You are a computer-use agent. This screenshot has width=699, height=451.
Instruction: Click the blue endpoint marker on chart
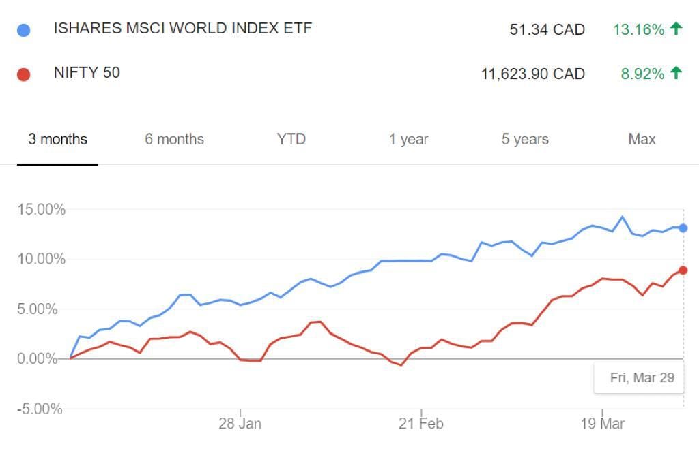tap(683, 228)
